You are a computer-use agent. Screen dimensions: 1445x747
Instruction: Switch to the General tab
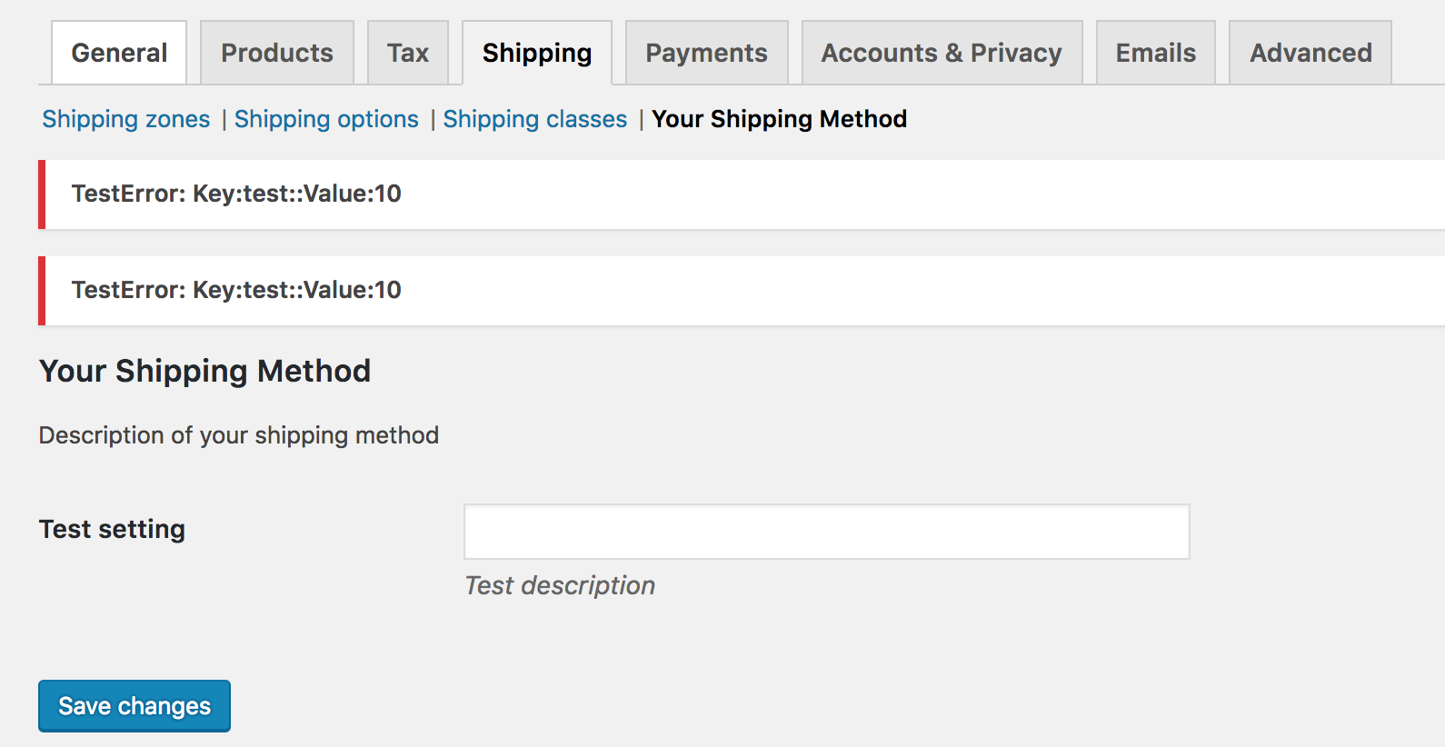pos(118,53)
